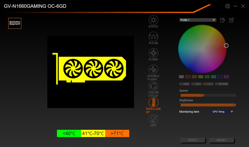
Task: Click the Brightness slider handle
Action: click(x=234, y=105)
